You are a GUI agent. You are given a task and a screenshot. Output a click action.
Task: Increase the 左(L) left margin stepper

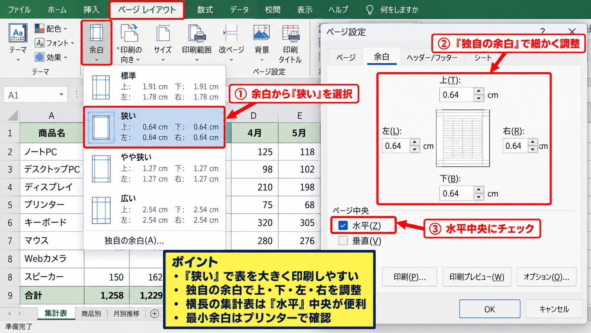tap(415, 142)
